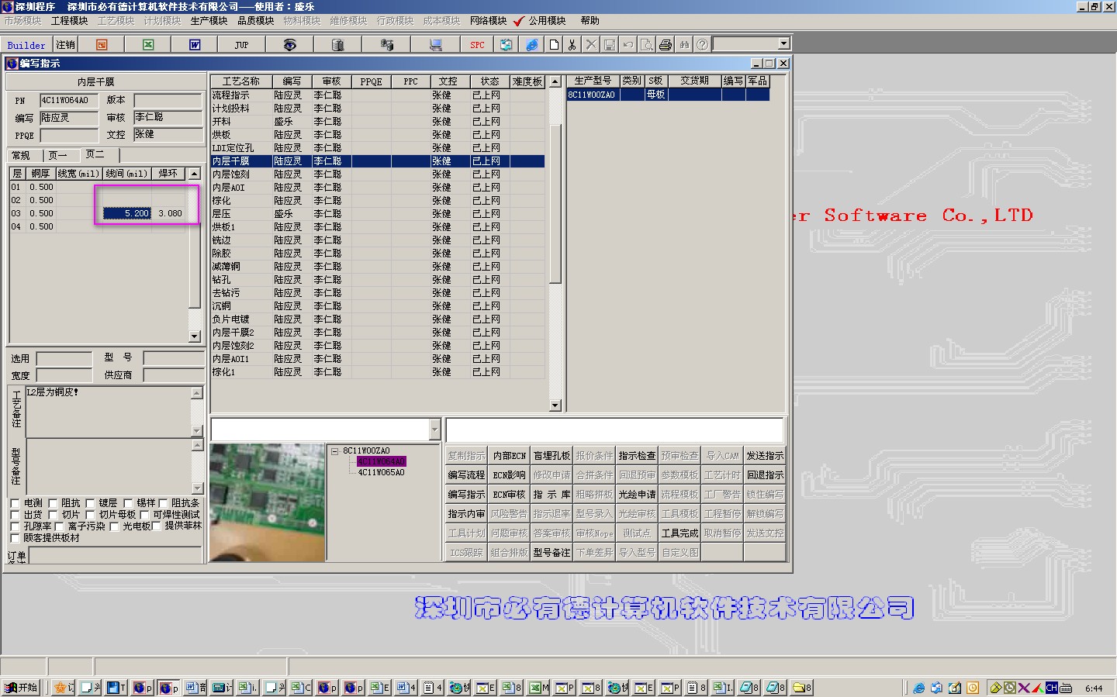Click the JUP toolbar button
The width and height of the screenshot is (1117, 697).
[x=242, y=45]
